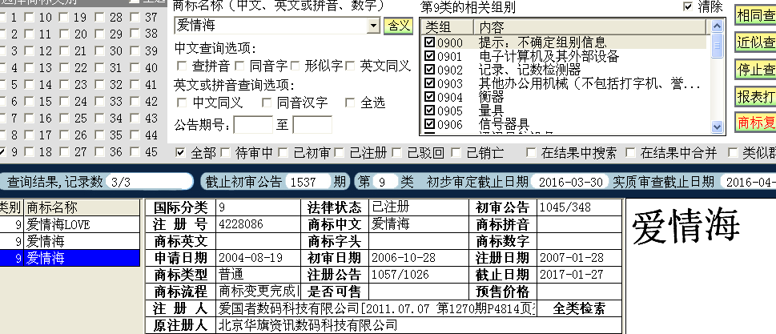The image size is (776, 334).
Task: Click the ending 公告期号 input box
Action: pos(312,124)
